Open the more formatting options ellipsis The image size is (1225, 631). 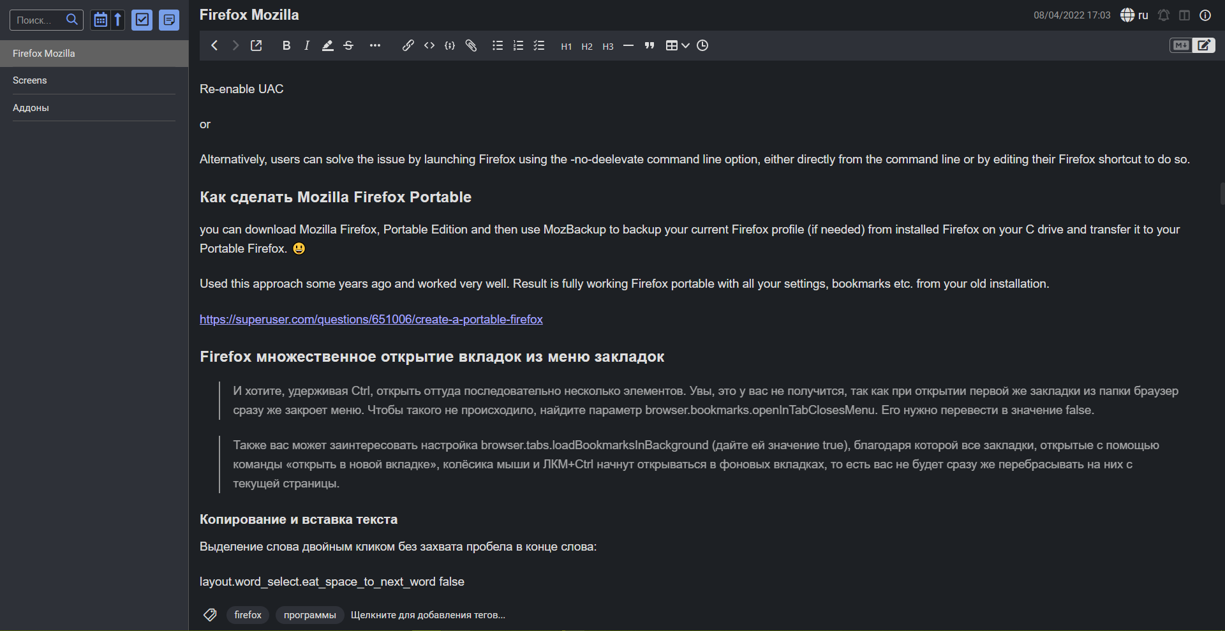pos(375,45)
